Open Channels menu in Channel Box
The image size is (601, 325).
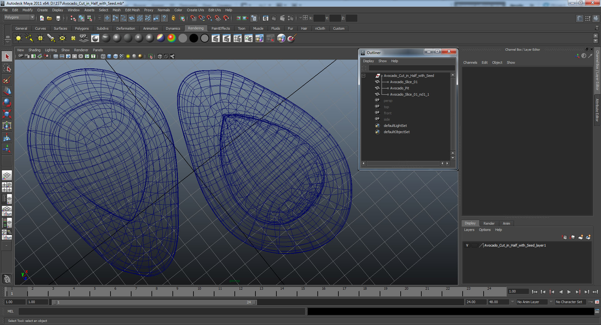(470, 62)
